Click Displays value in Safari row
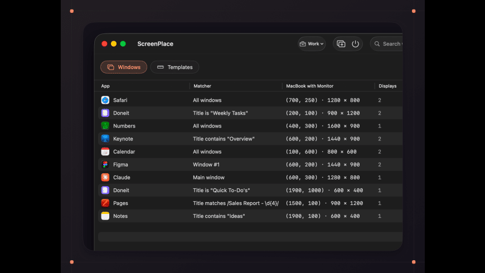The width and height of the screenshot is (485, 273). coord(380,100)
